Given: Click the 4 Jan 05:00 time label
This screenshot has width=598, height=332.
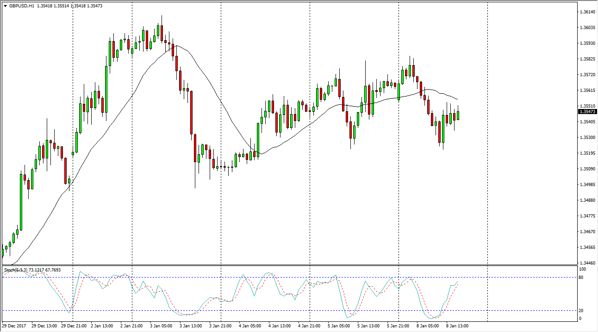Looking at the screenshot, I should (250, 326).
